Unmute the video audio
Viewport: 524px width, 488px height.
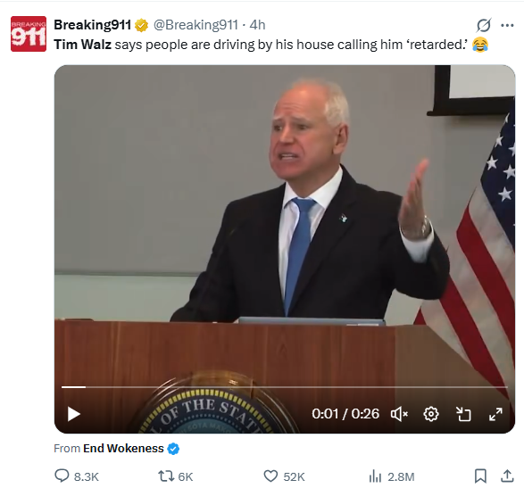(399, 414)
